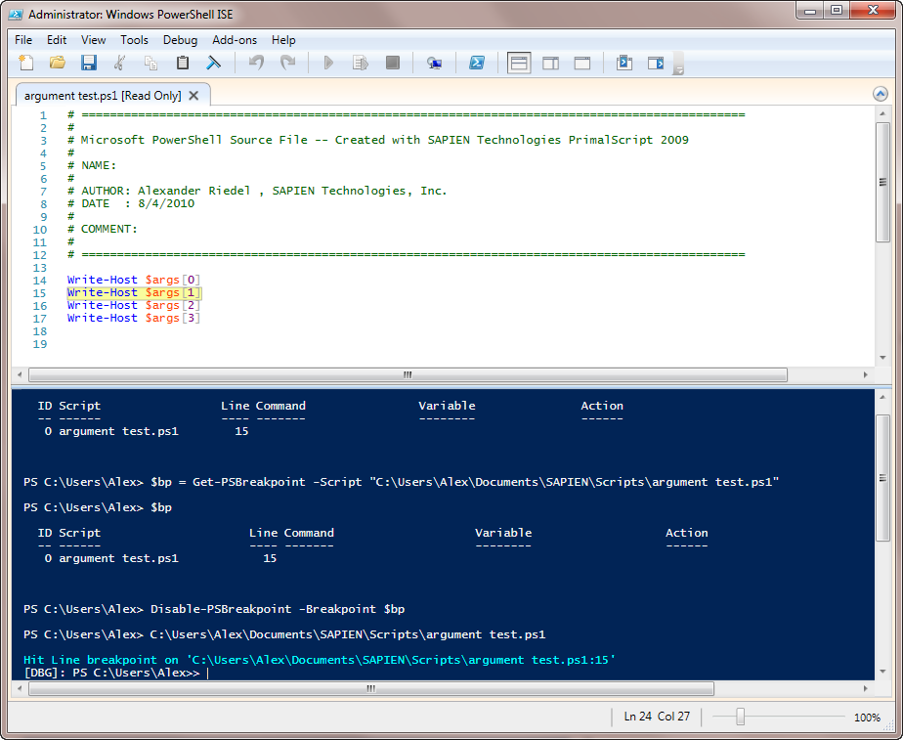Screen dimensions: 903x740
Task: Click script pane vertical scrollbar thumb
Action: pyautogui.click(x=882, y=182)
